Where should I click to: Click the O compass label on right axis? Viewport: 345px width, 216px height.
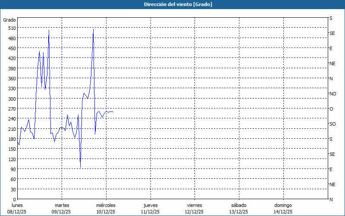(331, 109)
